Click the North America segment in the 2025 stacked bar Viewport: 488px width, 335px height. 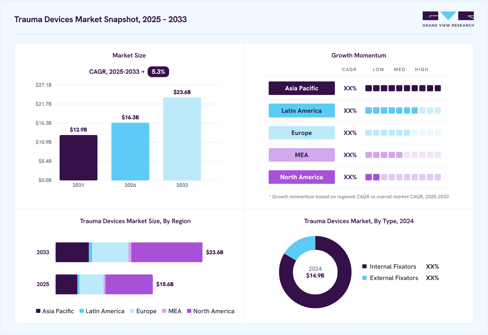pos(129,284)
